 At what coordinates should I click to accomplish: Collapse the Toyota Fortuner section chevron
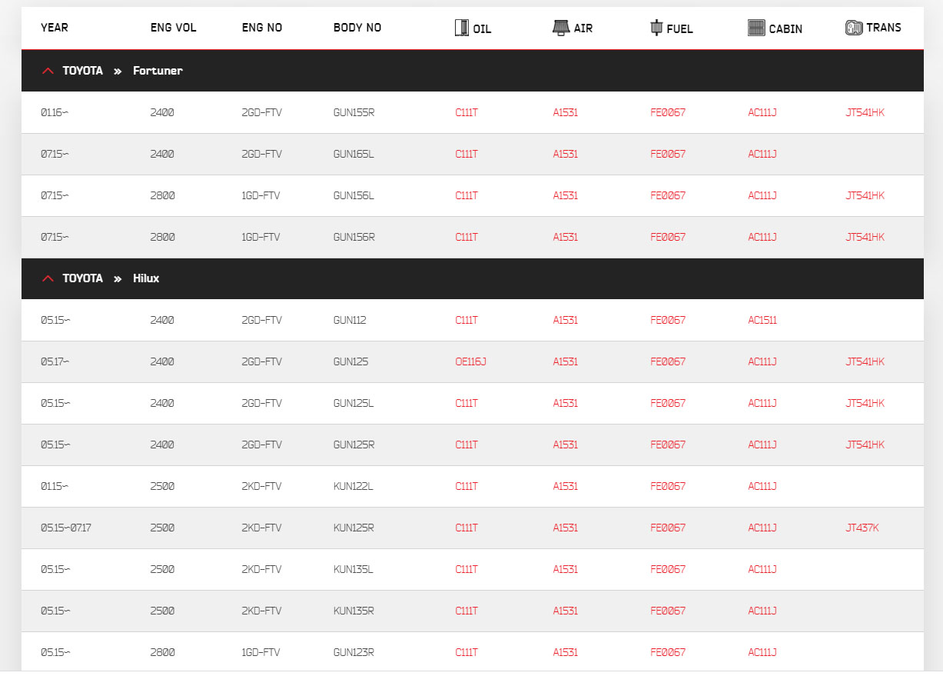pos(48,71)
